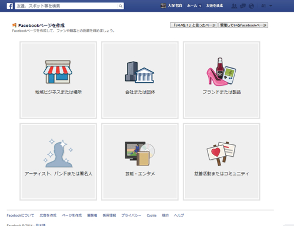Open the 採用情報 footer link
Image resolution: width=294 pixels, height=226 pixels.
point(109,215)
